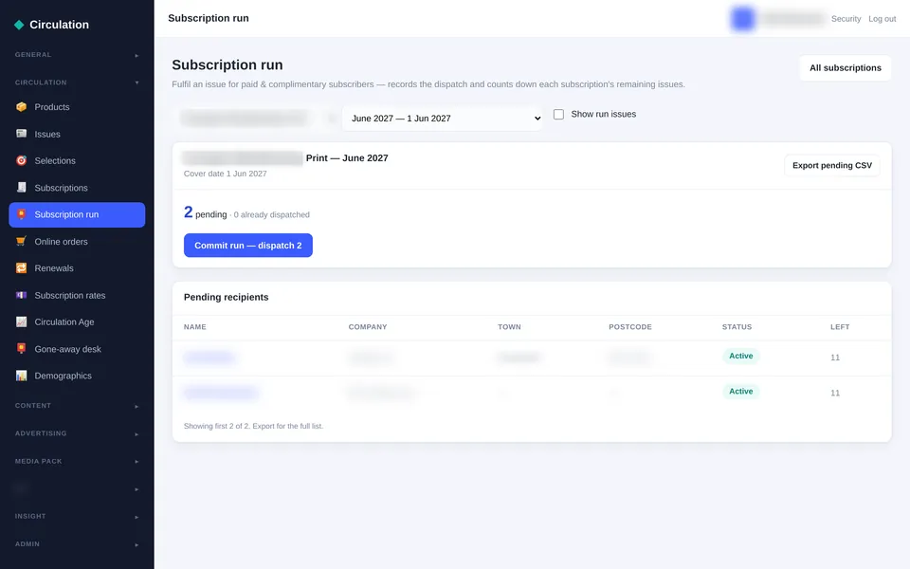Click the Subscription rates money icon
This screenshot has height=569, width=910.
click(22, 295)
